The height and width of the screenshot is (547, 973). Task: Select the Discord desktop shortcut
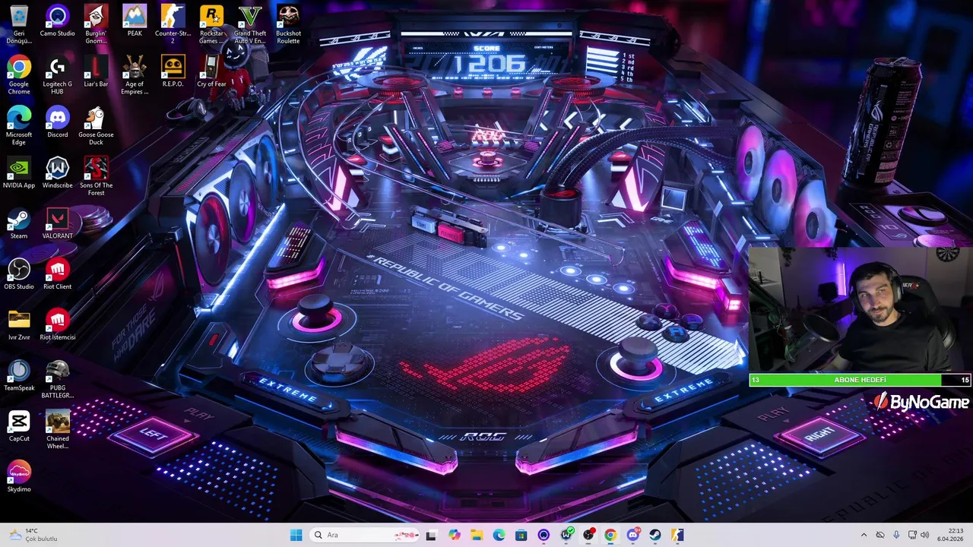57,122
